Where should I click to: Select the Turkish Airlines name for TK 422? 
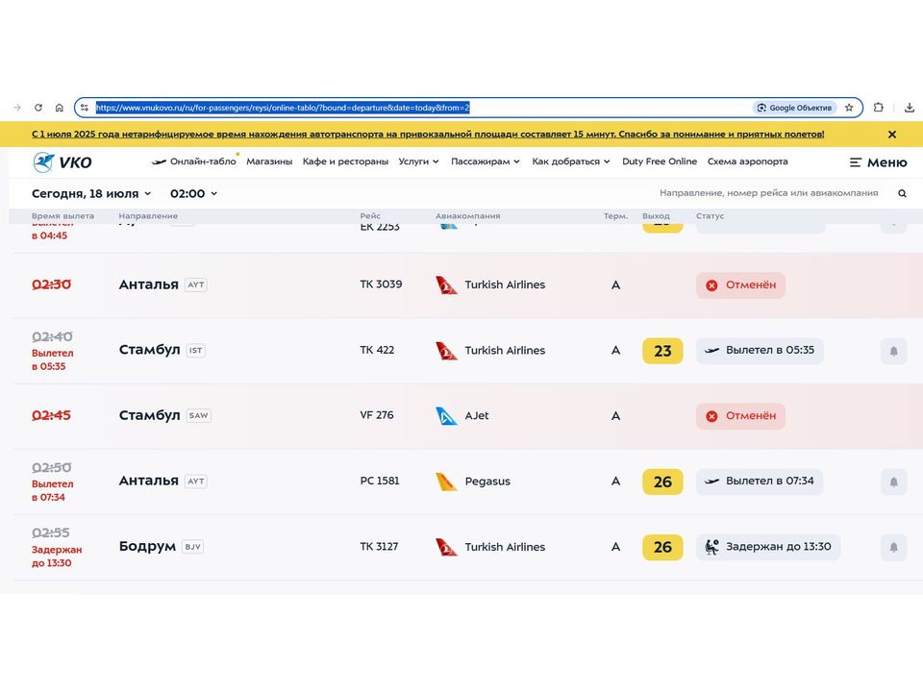click(505, 350)
